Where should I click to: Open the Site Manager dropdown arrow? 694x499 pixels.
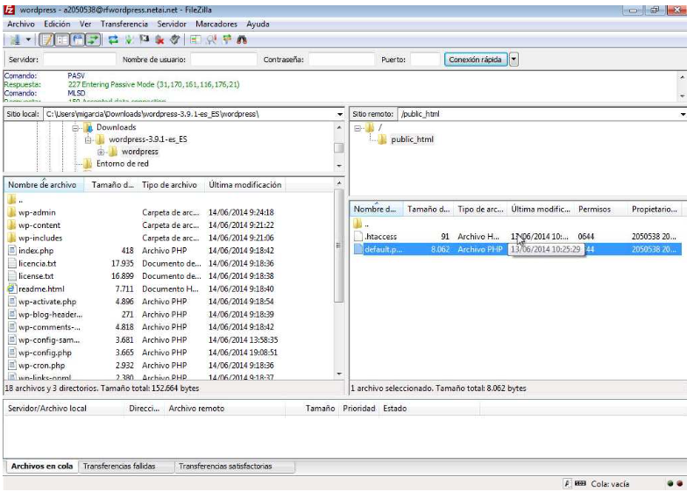[x=28, y=39]
